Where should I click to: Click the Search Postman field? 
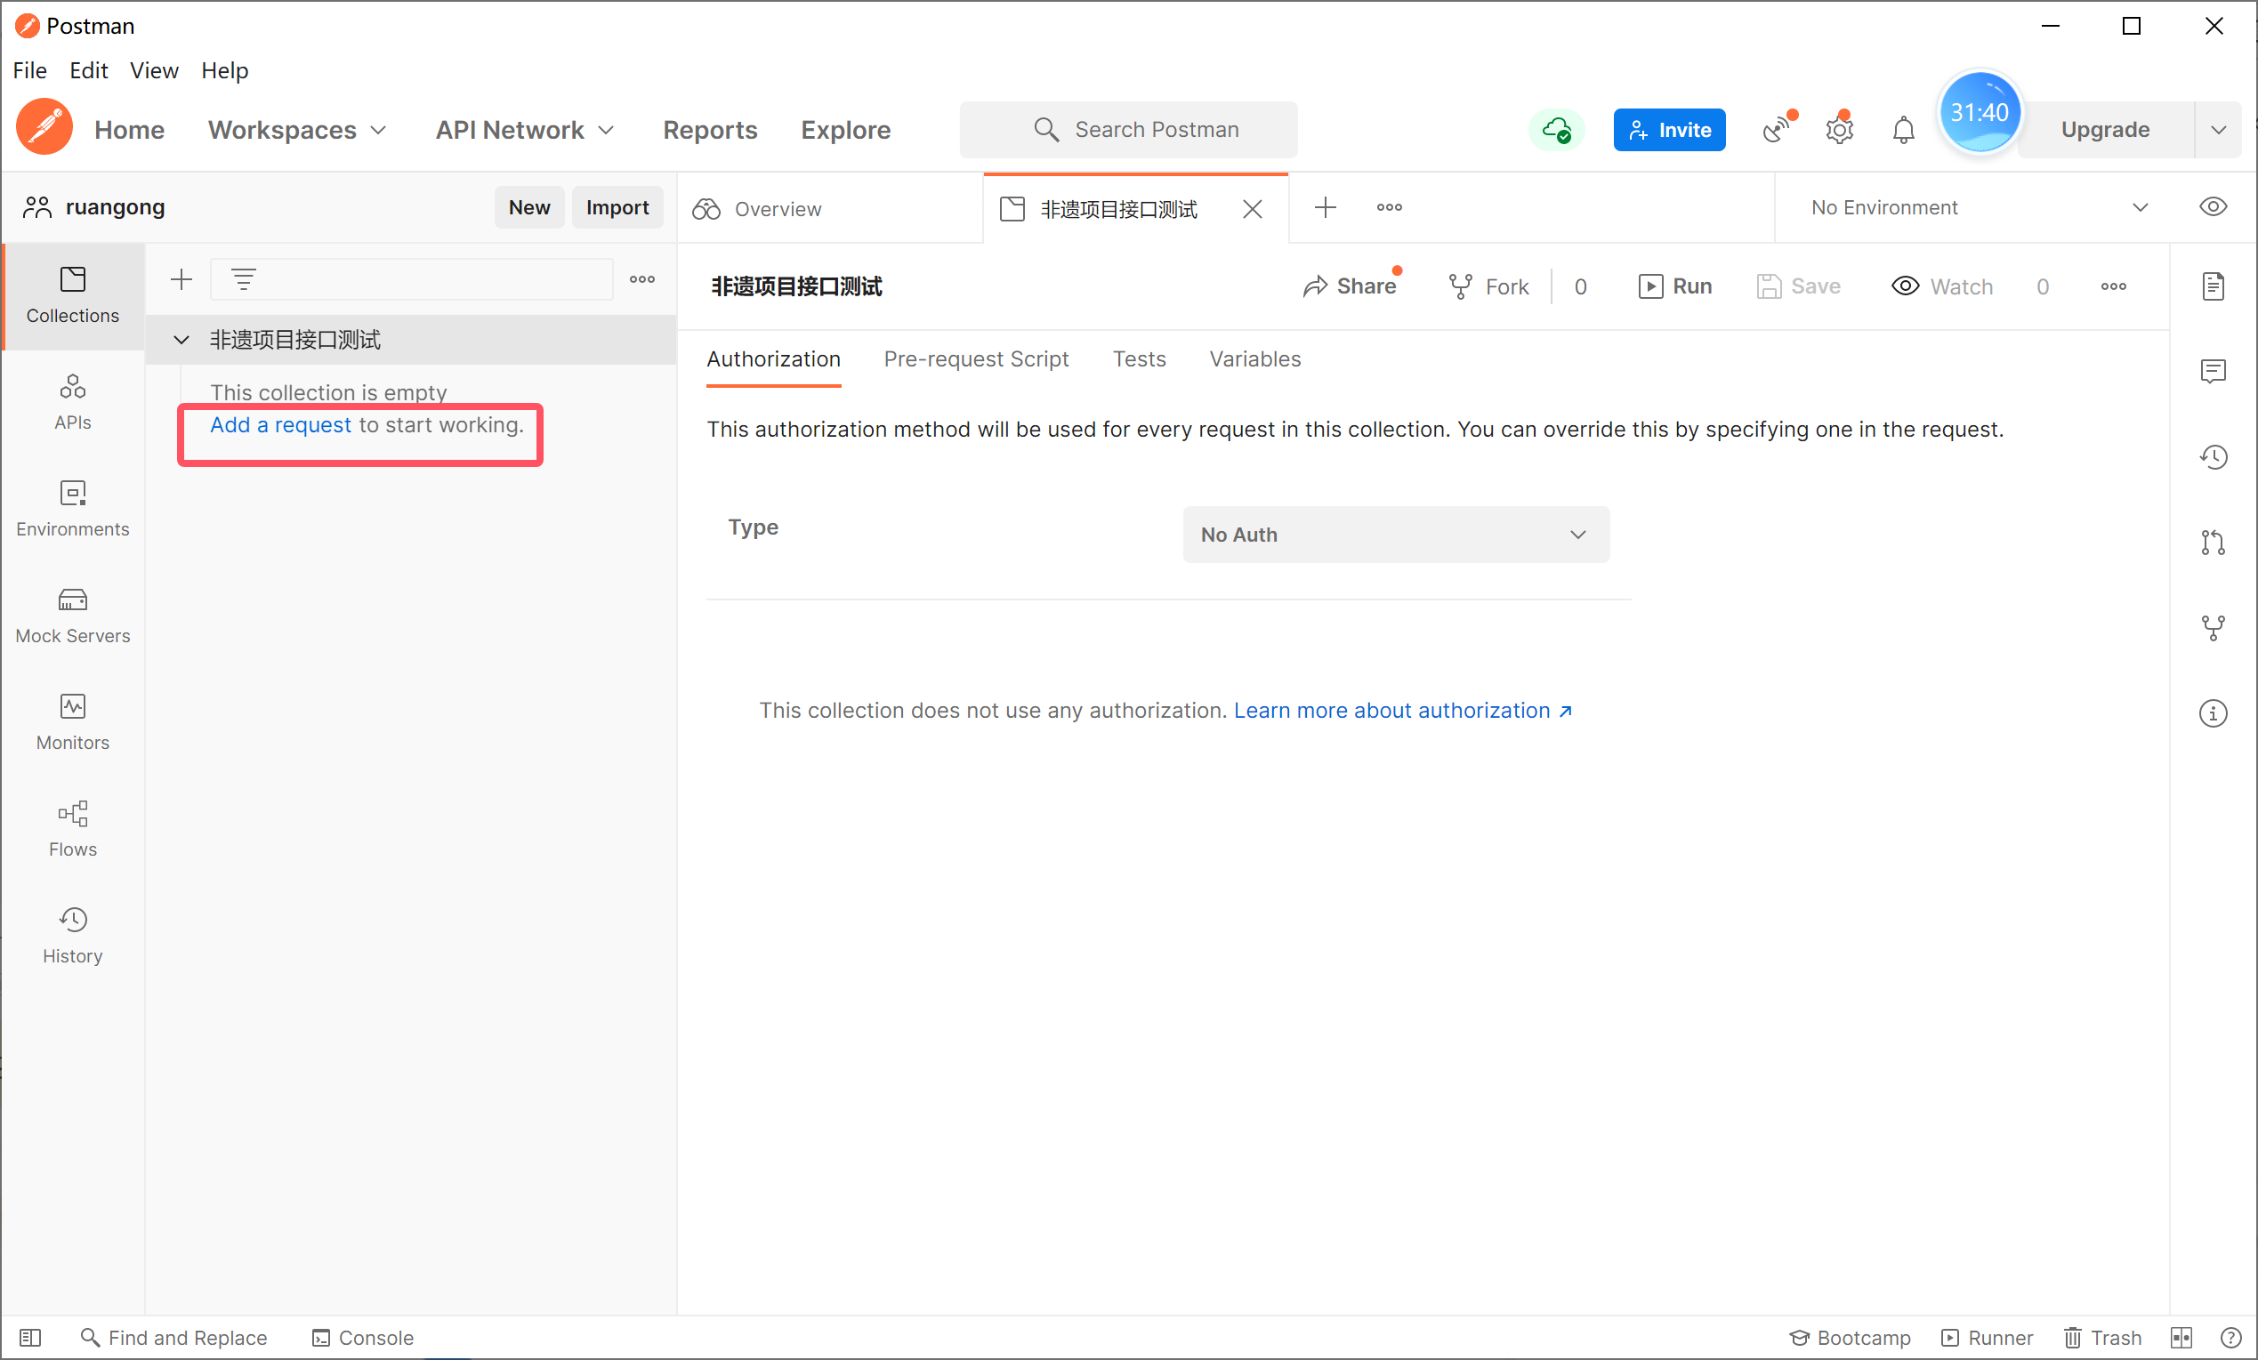coord(1128,130)
